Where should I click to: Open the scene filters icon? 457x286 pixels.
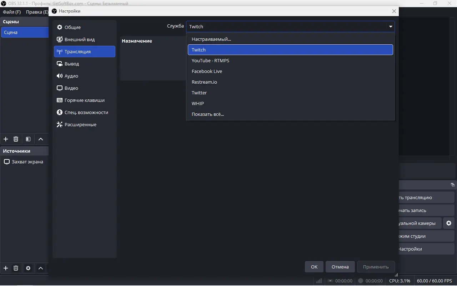[28, 139]
